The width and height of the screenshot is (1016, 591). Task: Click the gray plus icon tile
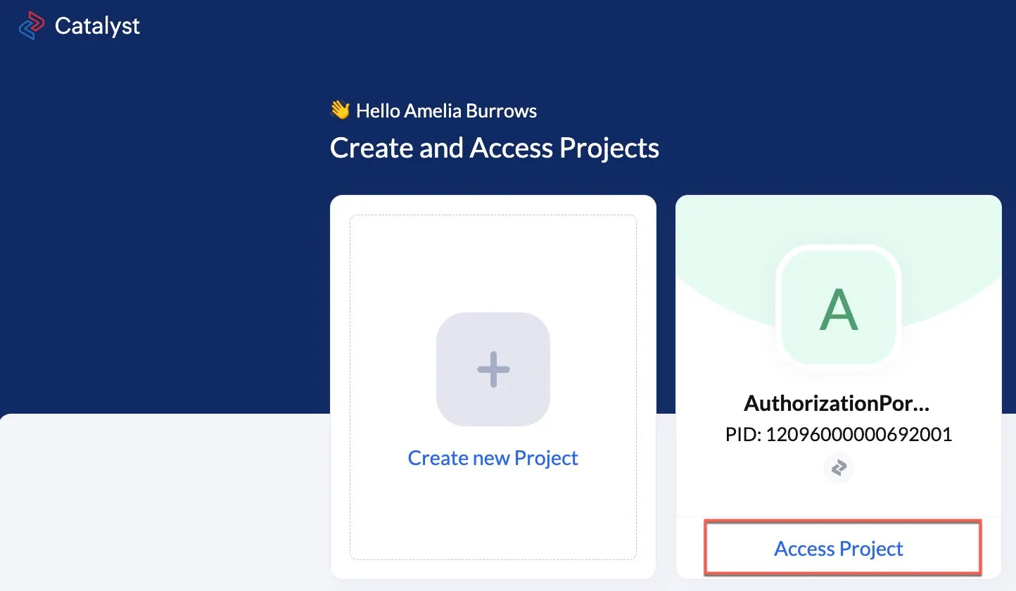click(x=493, y=369)
